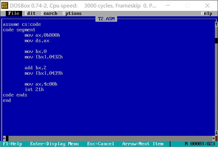The height and width of the screenshot is (147, 218).
Task: Click the line 'code ends'
Action: pos(15,95)
